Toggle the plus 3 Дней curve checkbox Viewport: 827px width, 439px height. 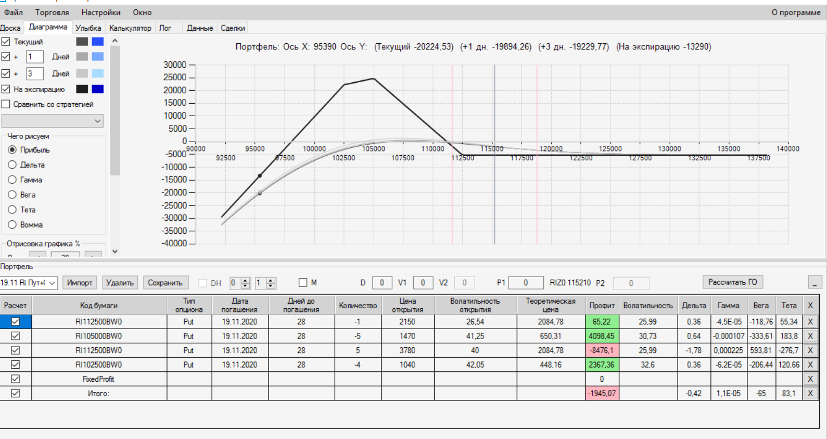click(x=6, y=73)
